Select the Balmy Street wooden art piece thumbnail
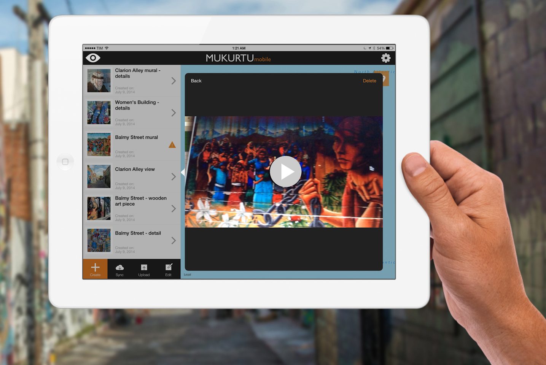 pyautogui.click(x=99, y=208)
